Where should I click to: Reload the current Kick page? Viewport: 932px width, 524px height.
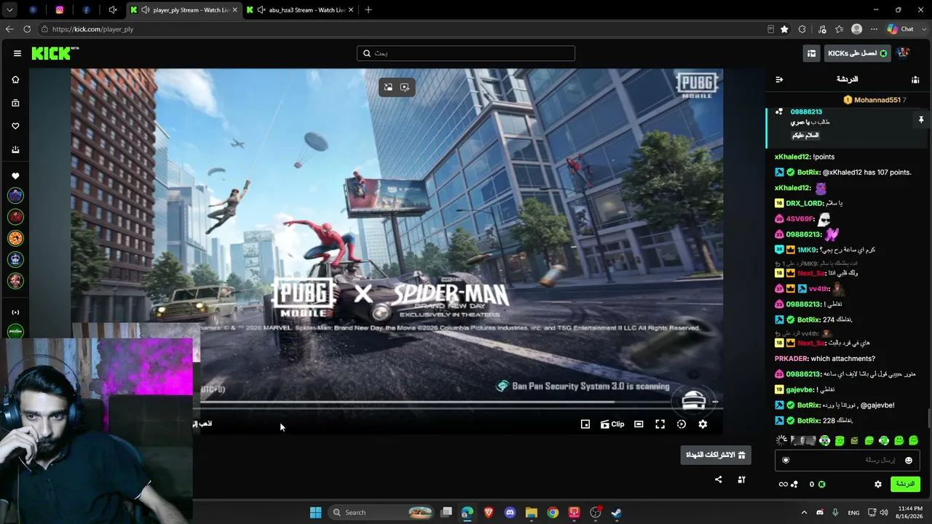point(27,29)
